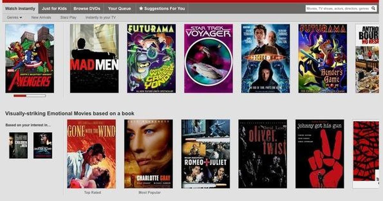
Task: Switch to the Just for Kids tab
Action: [x=54, y=9]
